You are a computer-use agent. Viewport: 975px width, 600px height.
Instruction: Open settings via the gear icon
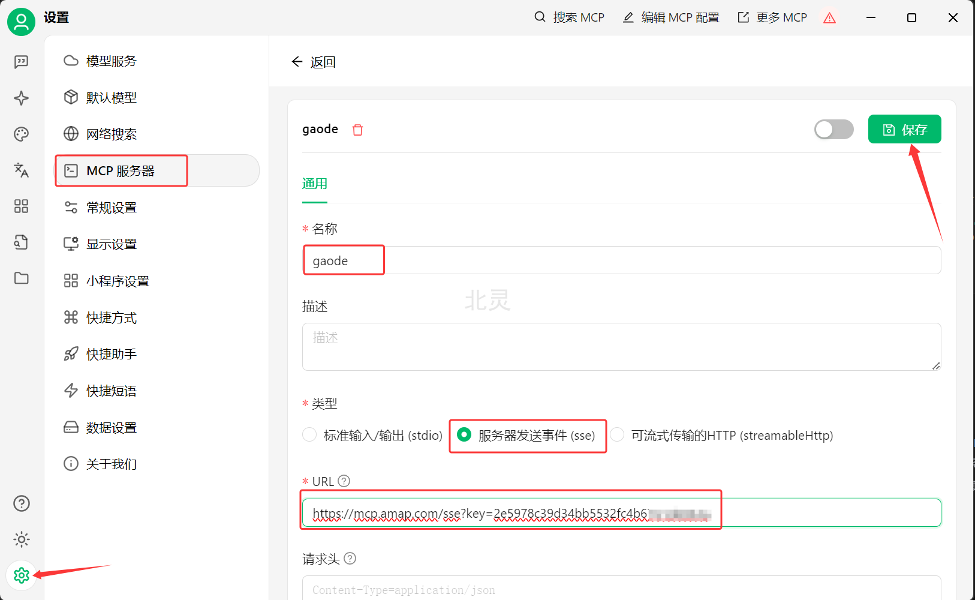click(22, 575)
